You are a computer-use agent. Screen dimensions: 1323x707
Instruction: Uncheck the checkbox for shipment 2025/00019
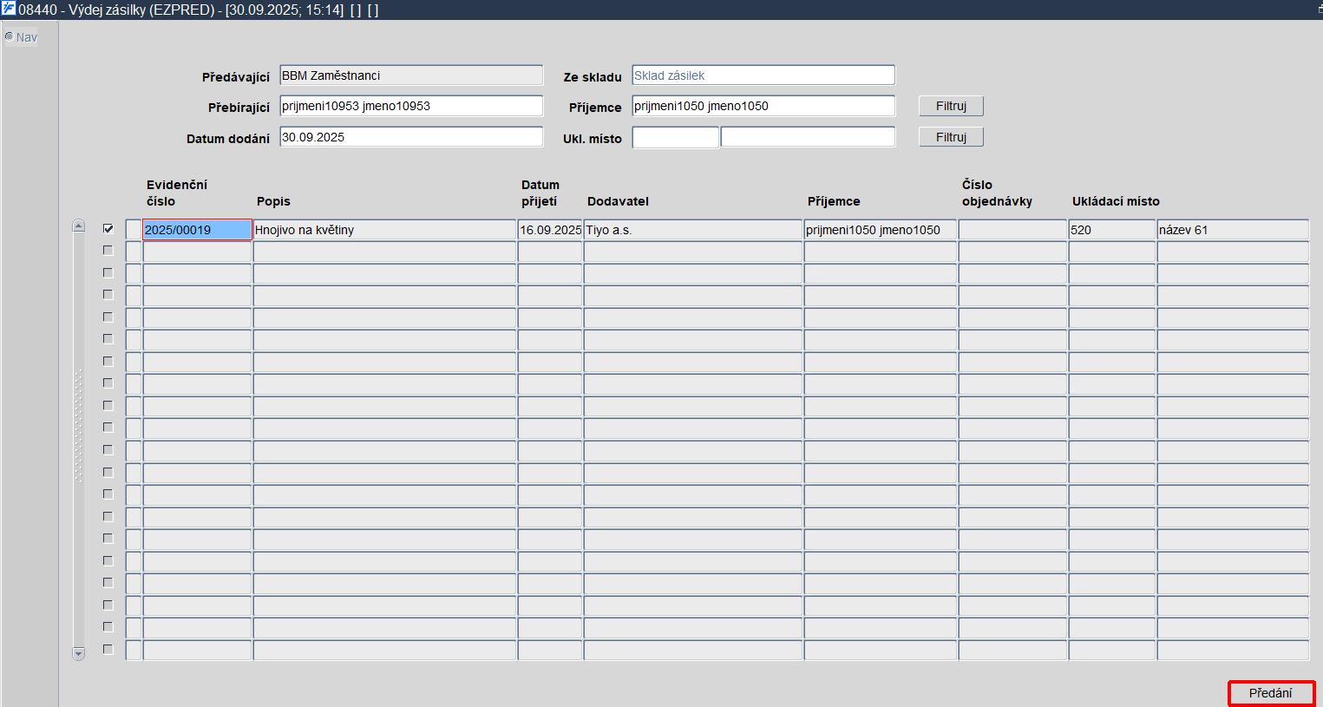(108, 229)
